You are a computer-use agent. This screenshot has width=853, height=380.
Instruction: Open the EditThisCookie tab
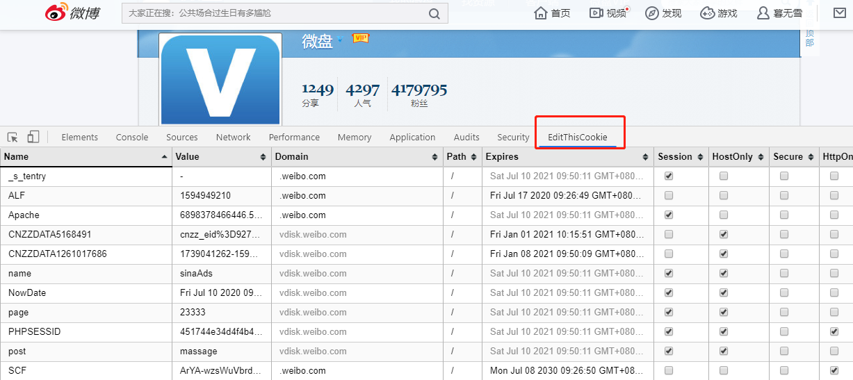click(578, 137)
